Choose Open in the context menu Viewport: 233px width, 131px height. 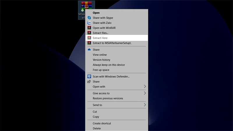tap(117, 13)
